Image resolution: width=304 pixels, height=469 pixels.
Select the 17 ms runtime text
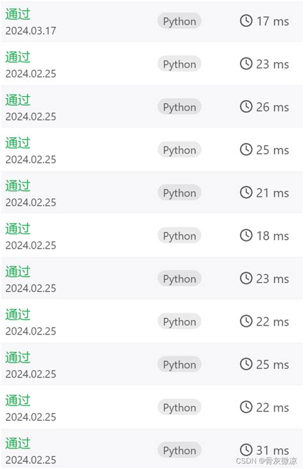tap(273, 21)
